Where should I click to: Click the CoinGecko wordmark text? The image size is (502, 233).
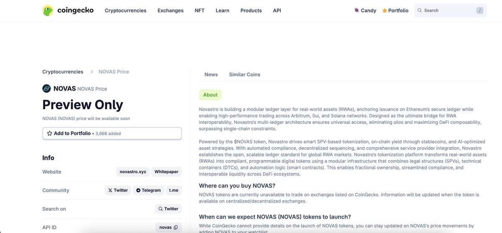click(75, 10)
